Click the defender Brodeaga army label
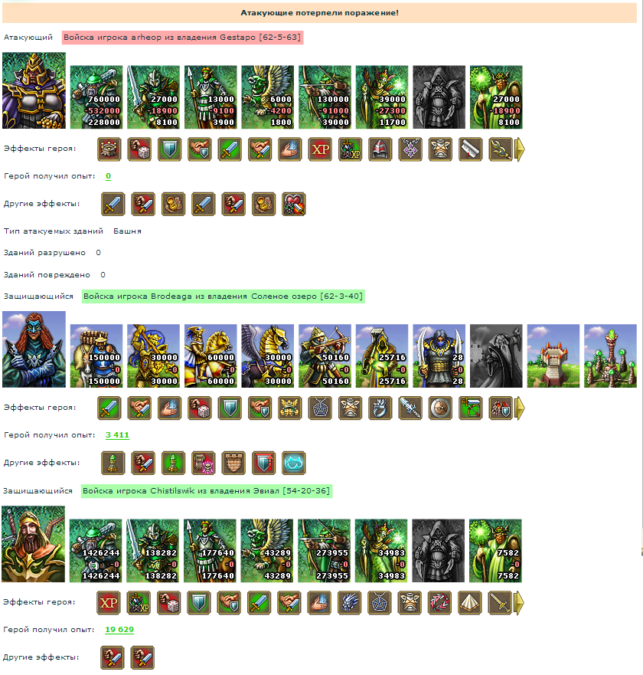 224,297
